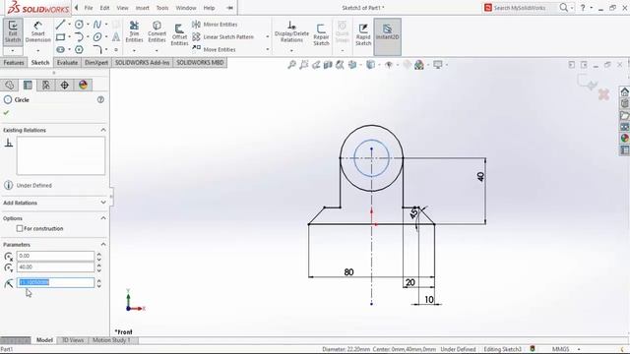This screenshot has width=630, height=354.
Task: Select the Line sketch tool
Action: pos(60,25)
